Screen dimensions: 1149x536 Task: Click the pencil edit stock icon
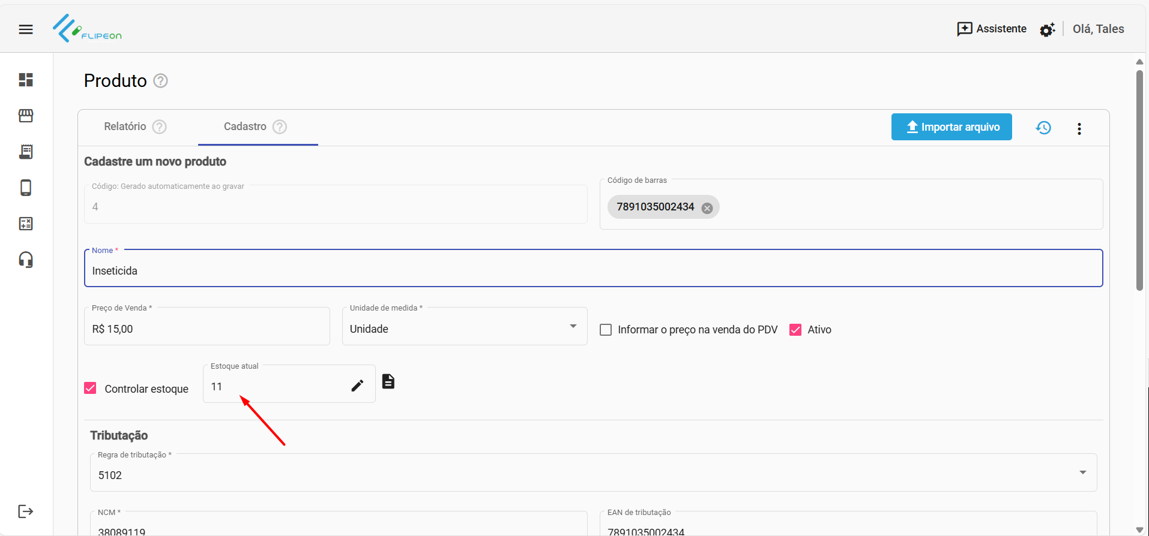[357, 386]
